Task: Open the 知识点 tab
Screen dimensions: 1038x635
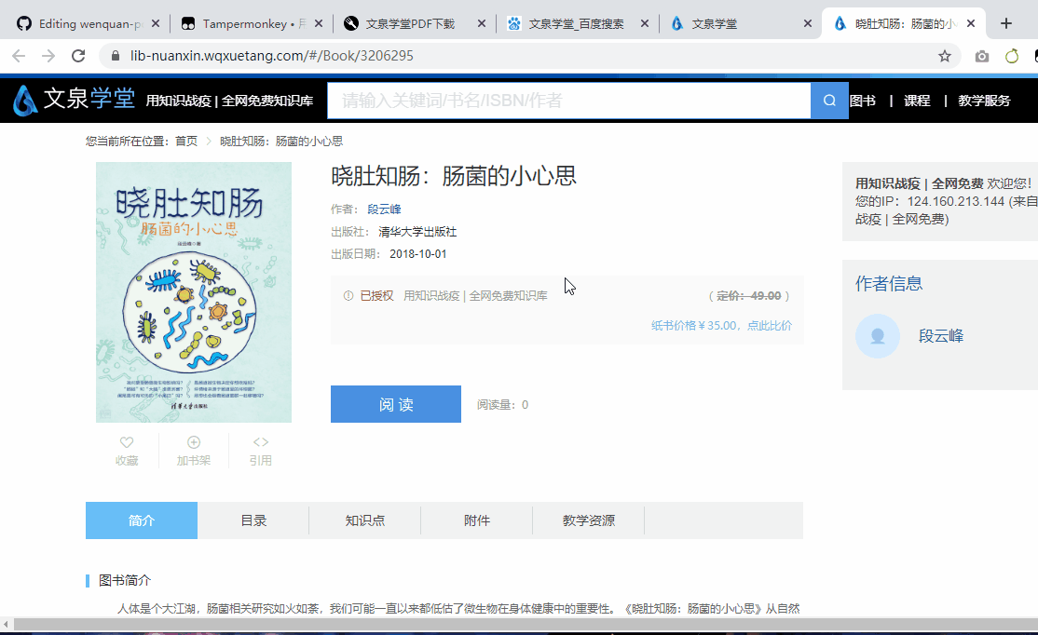Action: tap(364, 520)
